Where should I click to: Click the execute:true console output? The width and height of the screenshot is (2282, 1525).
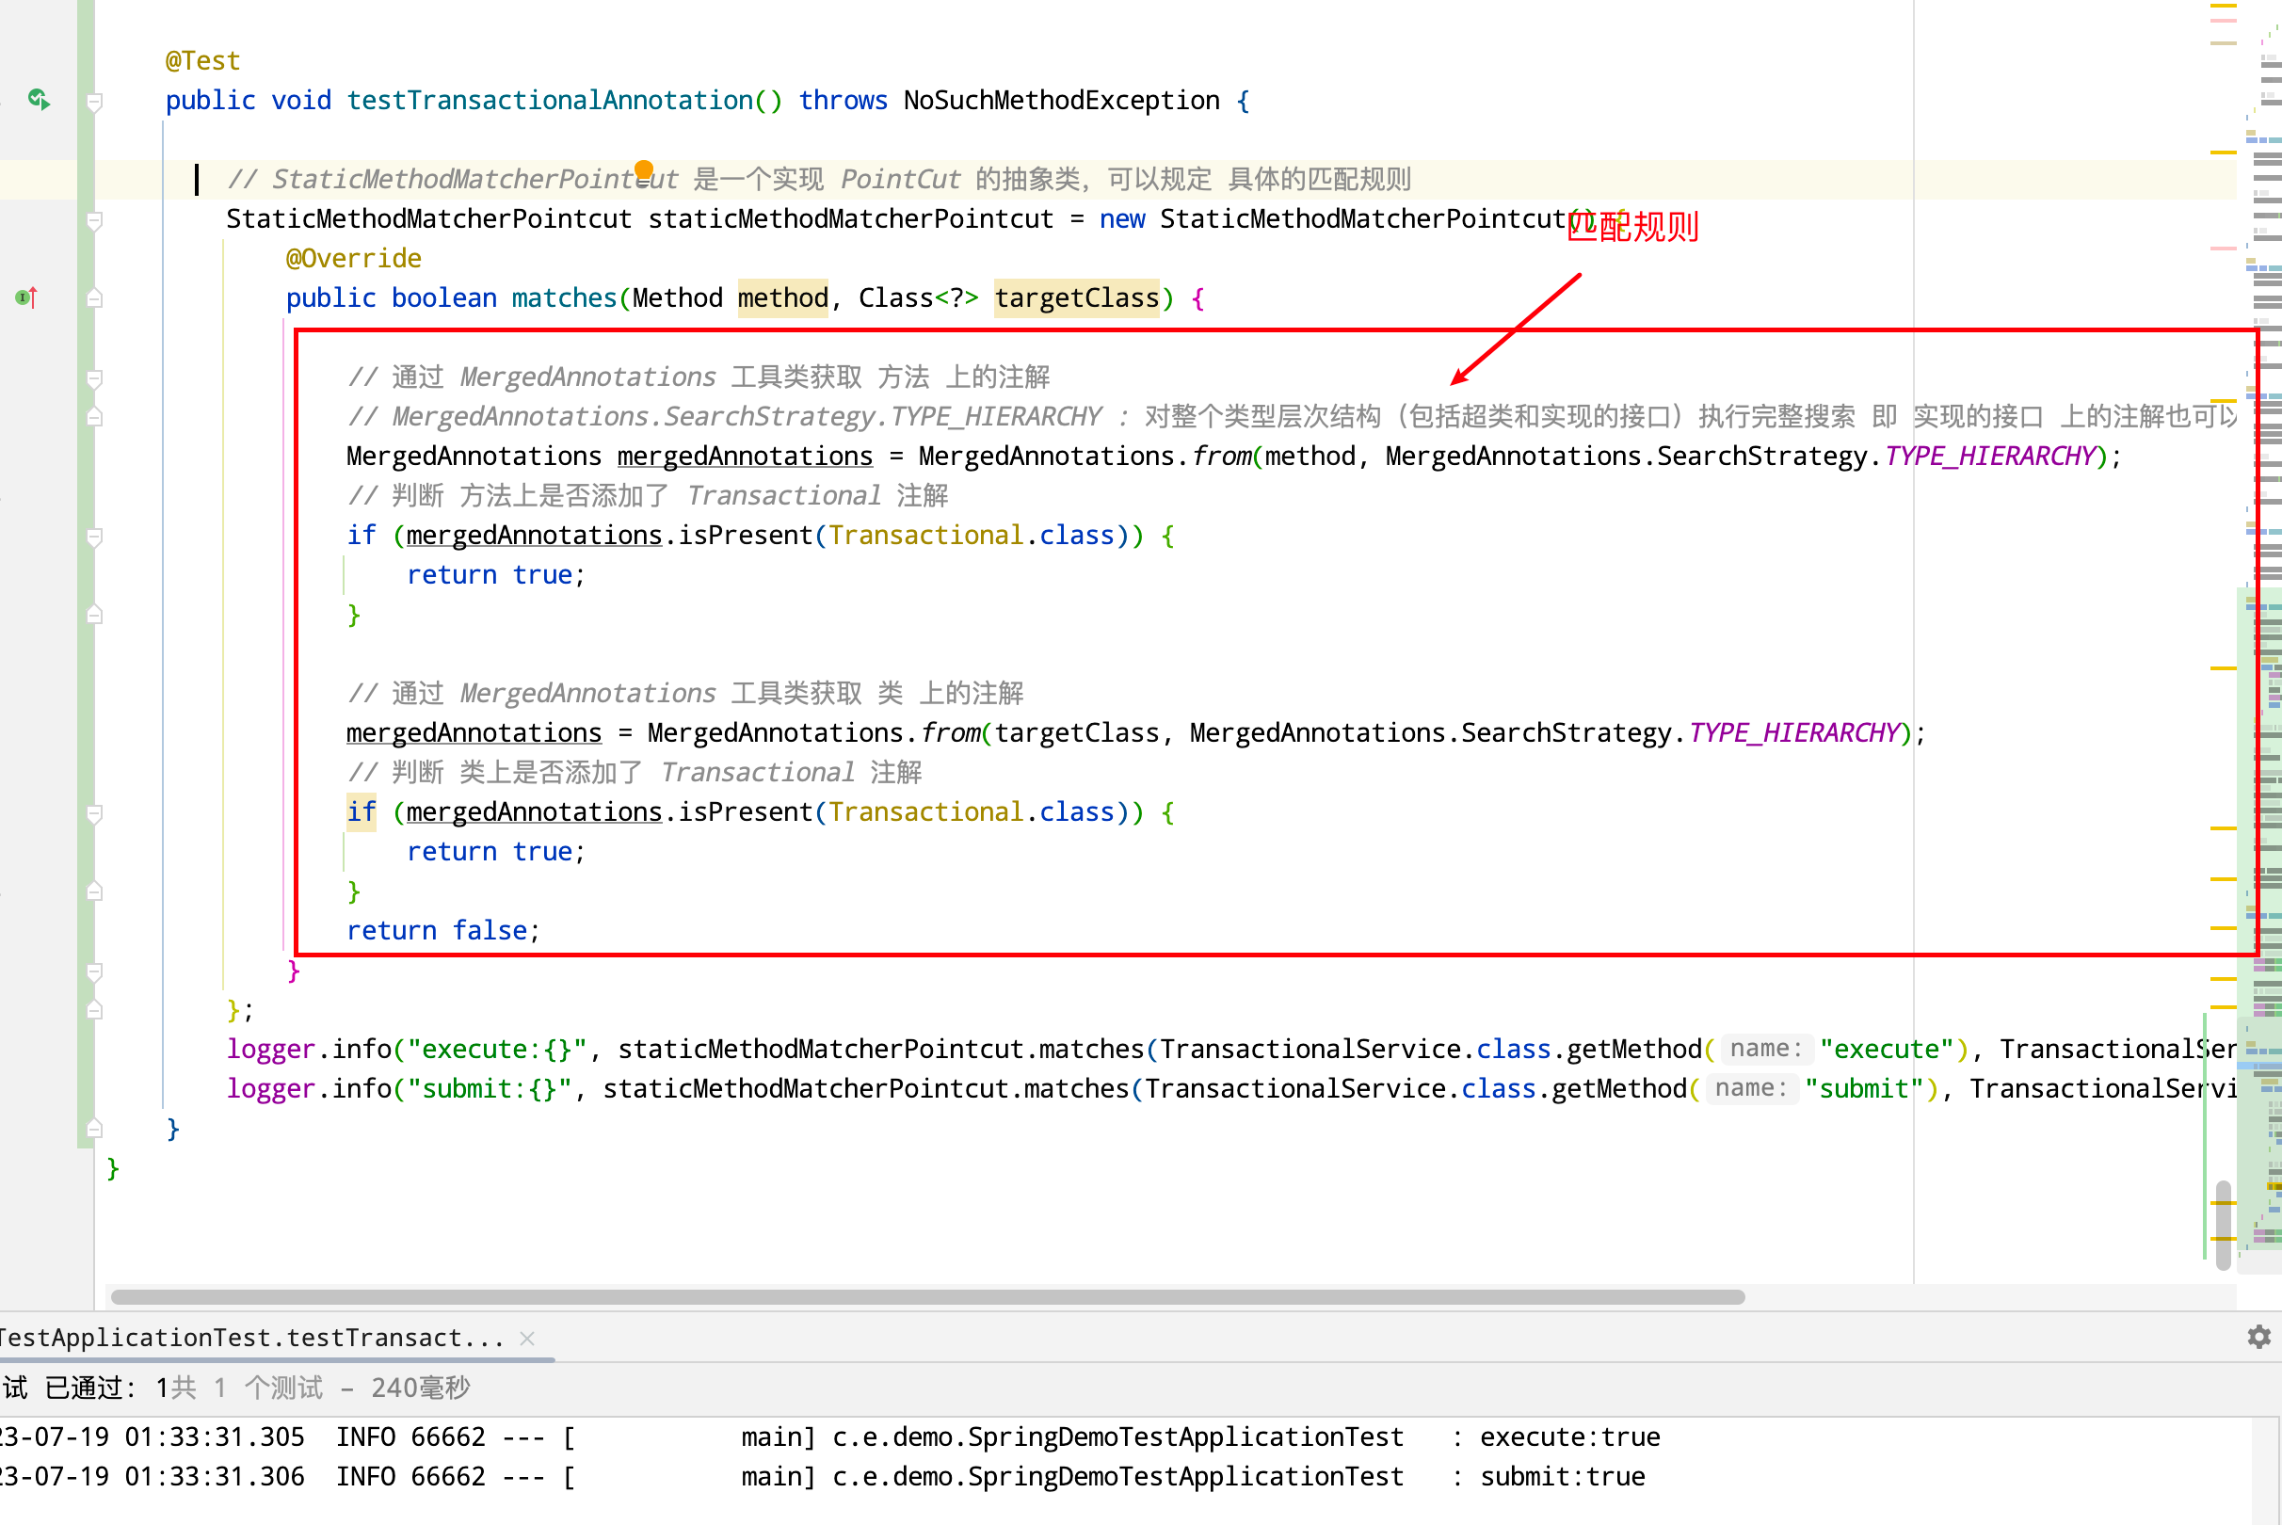tap(1570, 1437)
